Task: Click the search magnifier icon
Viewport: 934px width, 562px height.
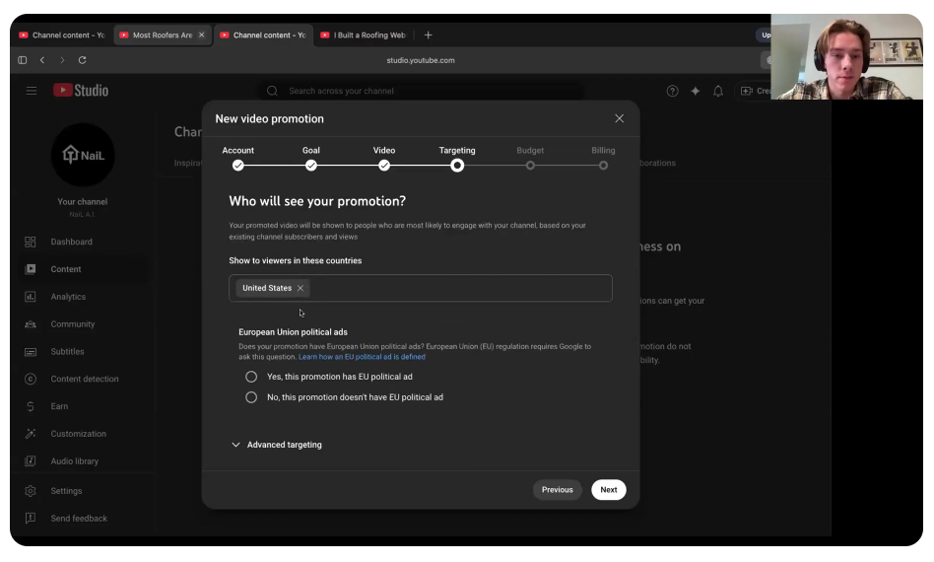Action: click(272, 91)
